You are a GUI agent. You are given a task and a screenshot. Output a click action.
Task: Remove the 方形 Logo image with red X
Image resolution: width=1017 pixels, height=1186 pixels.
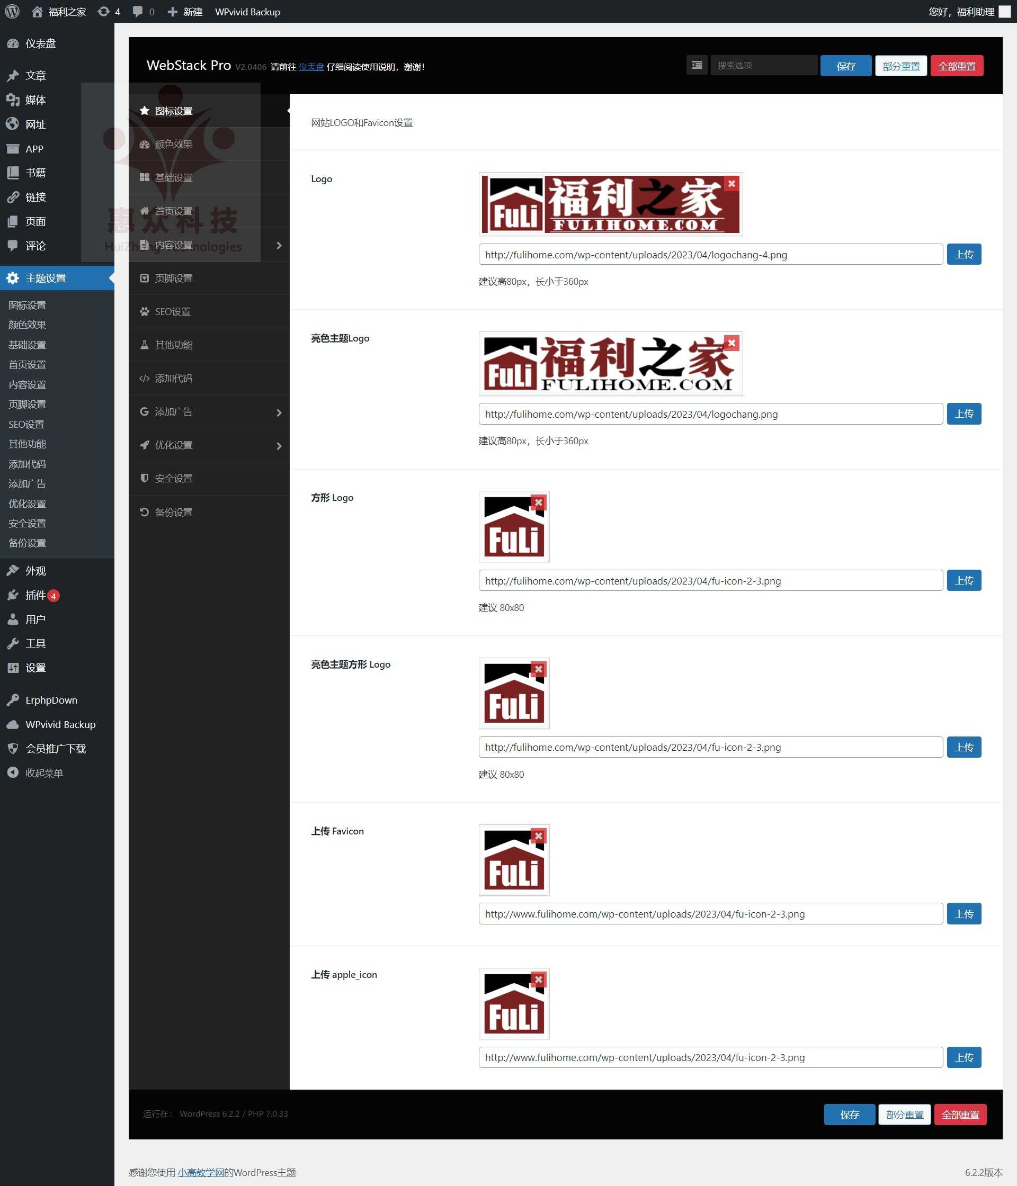tap(538, 502)
